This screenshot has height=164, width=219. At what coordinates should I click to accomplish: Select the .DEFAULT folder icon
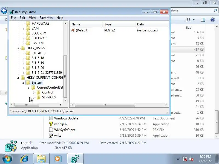click(28, 53)
